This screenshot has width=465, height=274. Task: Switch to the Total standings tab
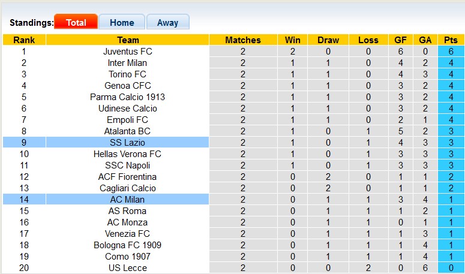pyautogui.click(x=76, y=23)
